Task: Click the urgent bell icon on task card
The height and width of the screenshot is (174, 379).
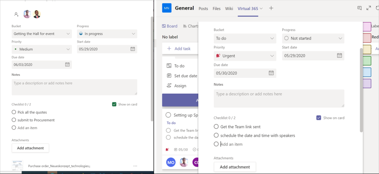Action: tap(167, 150)
